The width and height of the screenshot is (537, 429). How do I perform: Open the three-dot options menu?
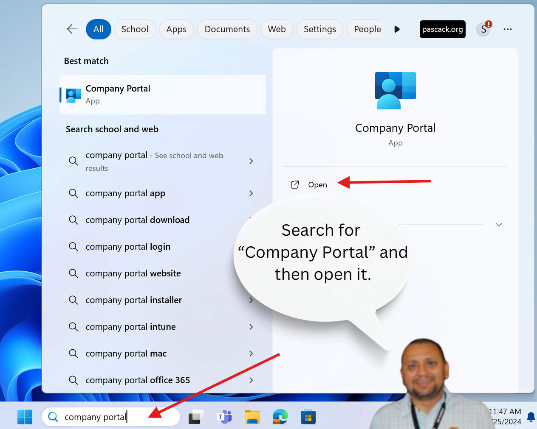[x=508, y=29]
